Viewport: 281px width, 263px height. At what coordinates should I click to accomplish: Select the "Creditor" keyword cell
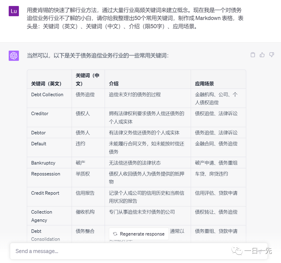point(40,114)
